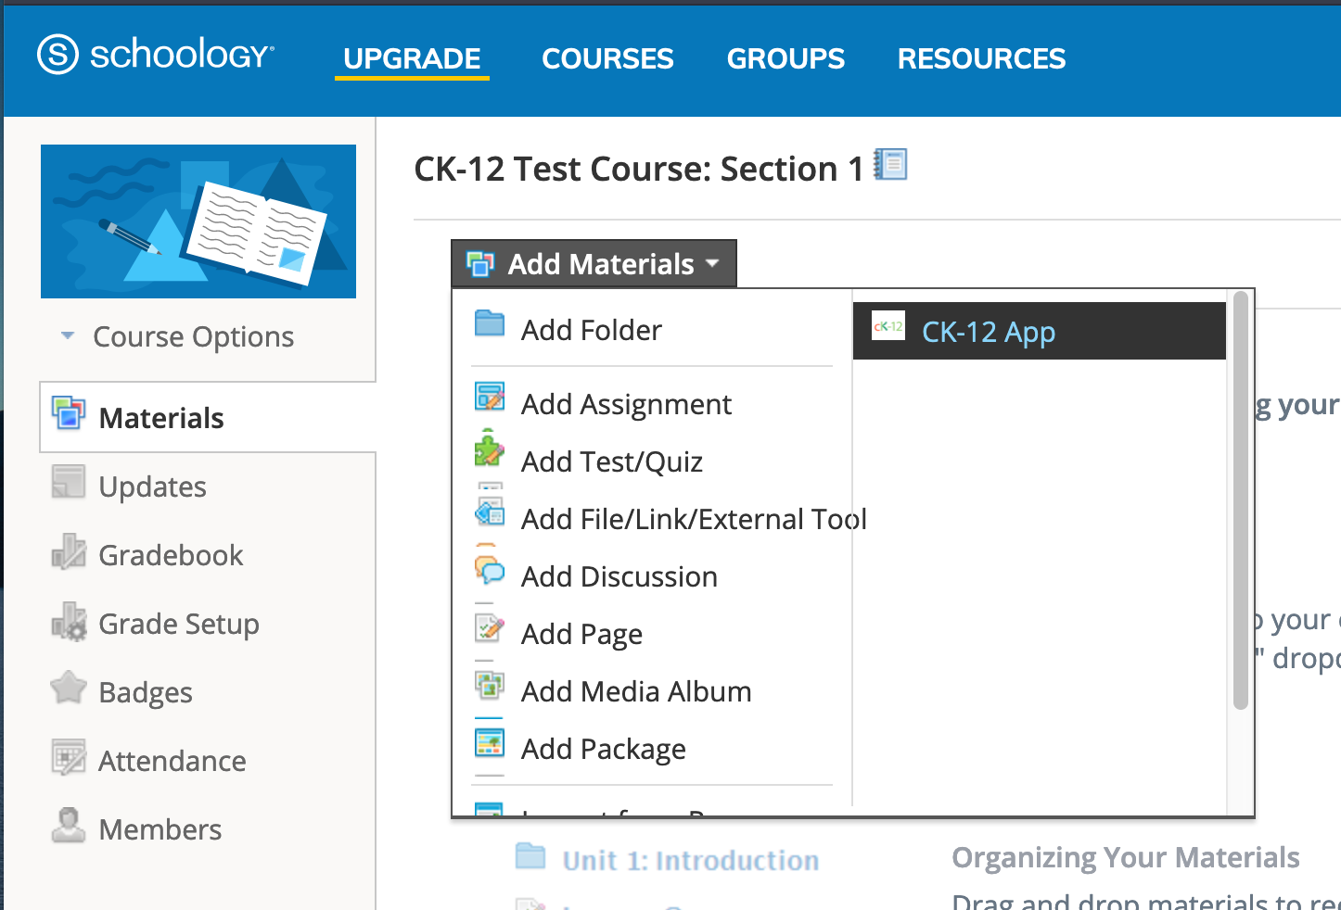
Task: Open the GROUPS menu
Action: pyautogui.click(x=785, y=58)
